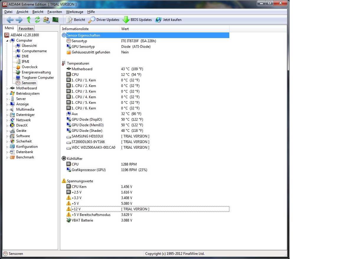Image resolution: width=340 pixels, height=259 pixels.
Task: Click the Geräte icon in tree
Action: (x=13, y=131)
